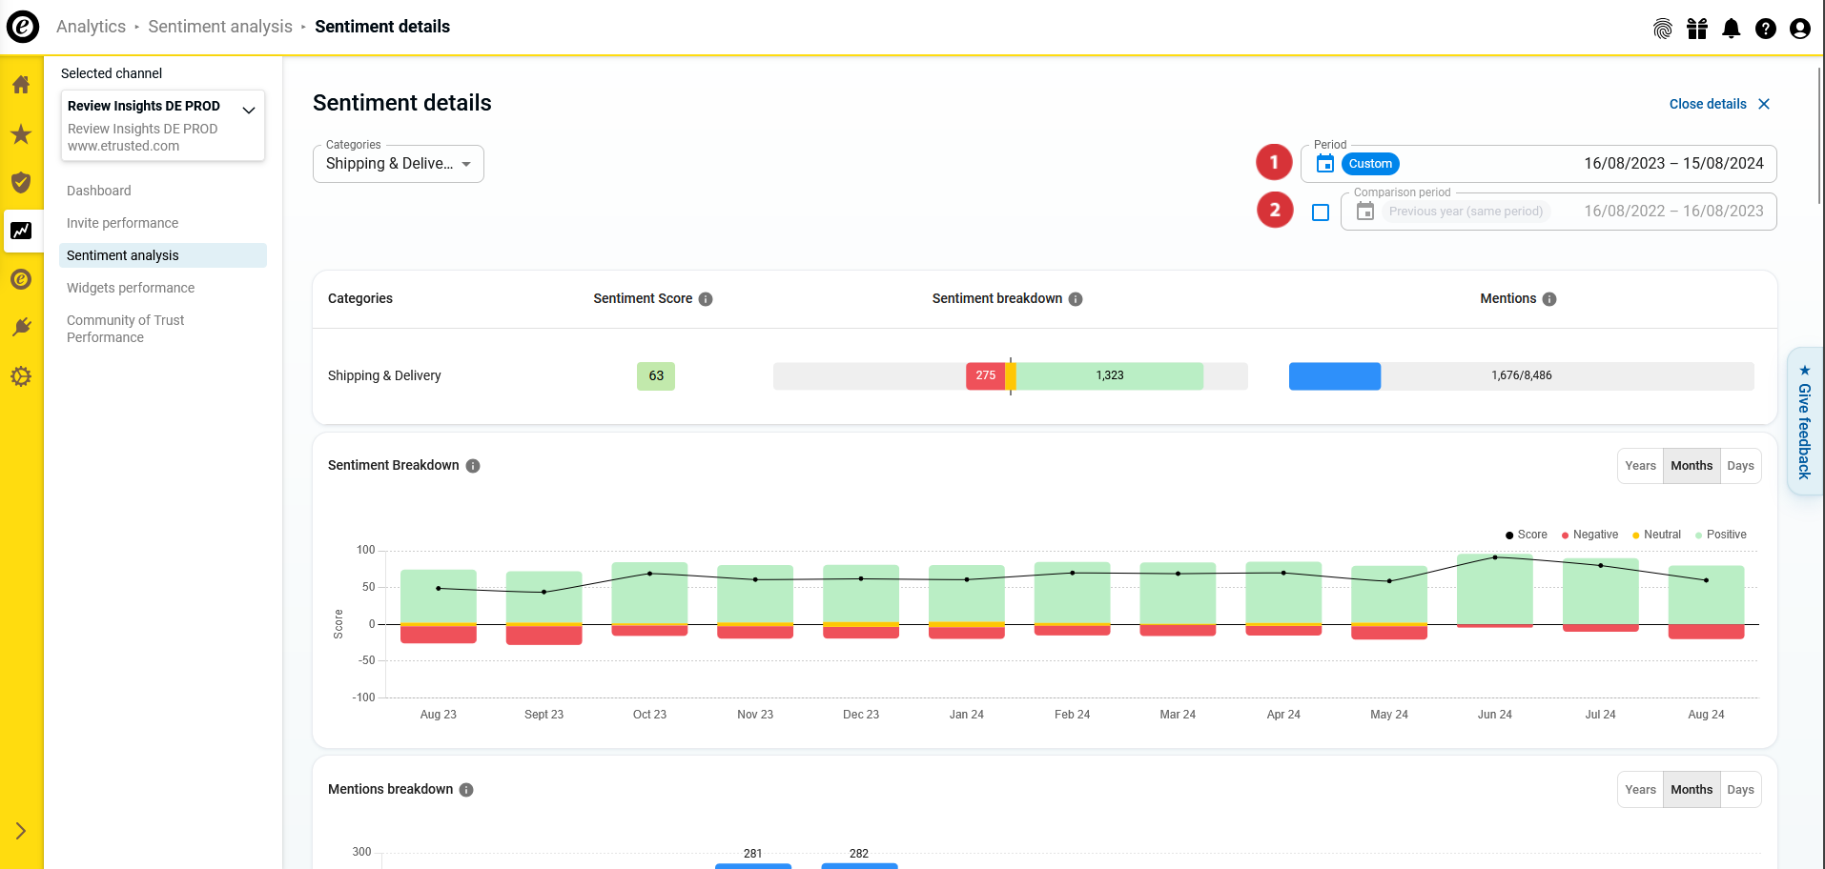
Task: Open the Period date range field
Action: [1539, 164]
